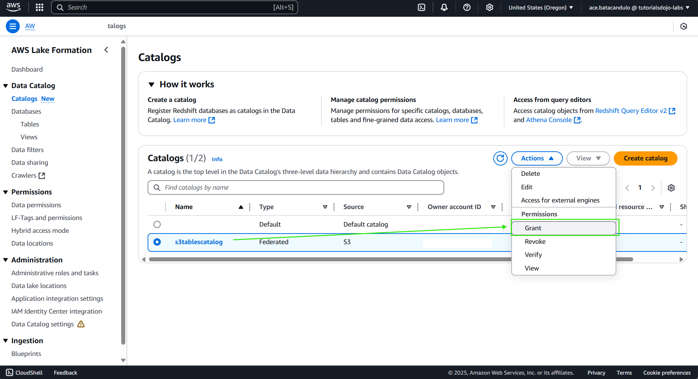Close the Actions dropdown button

537,158
